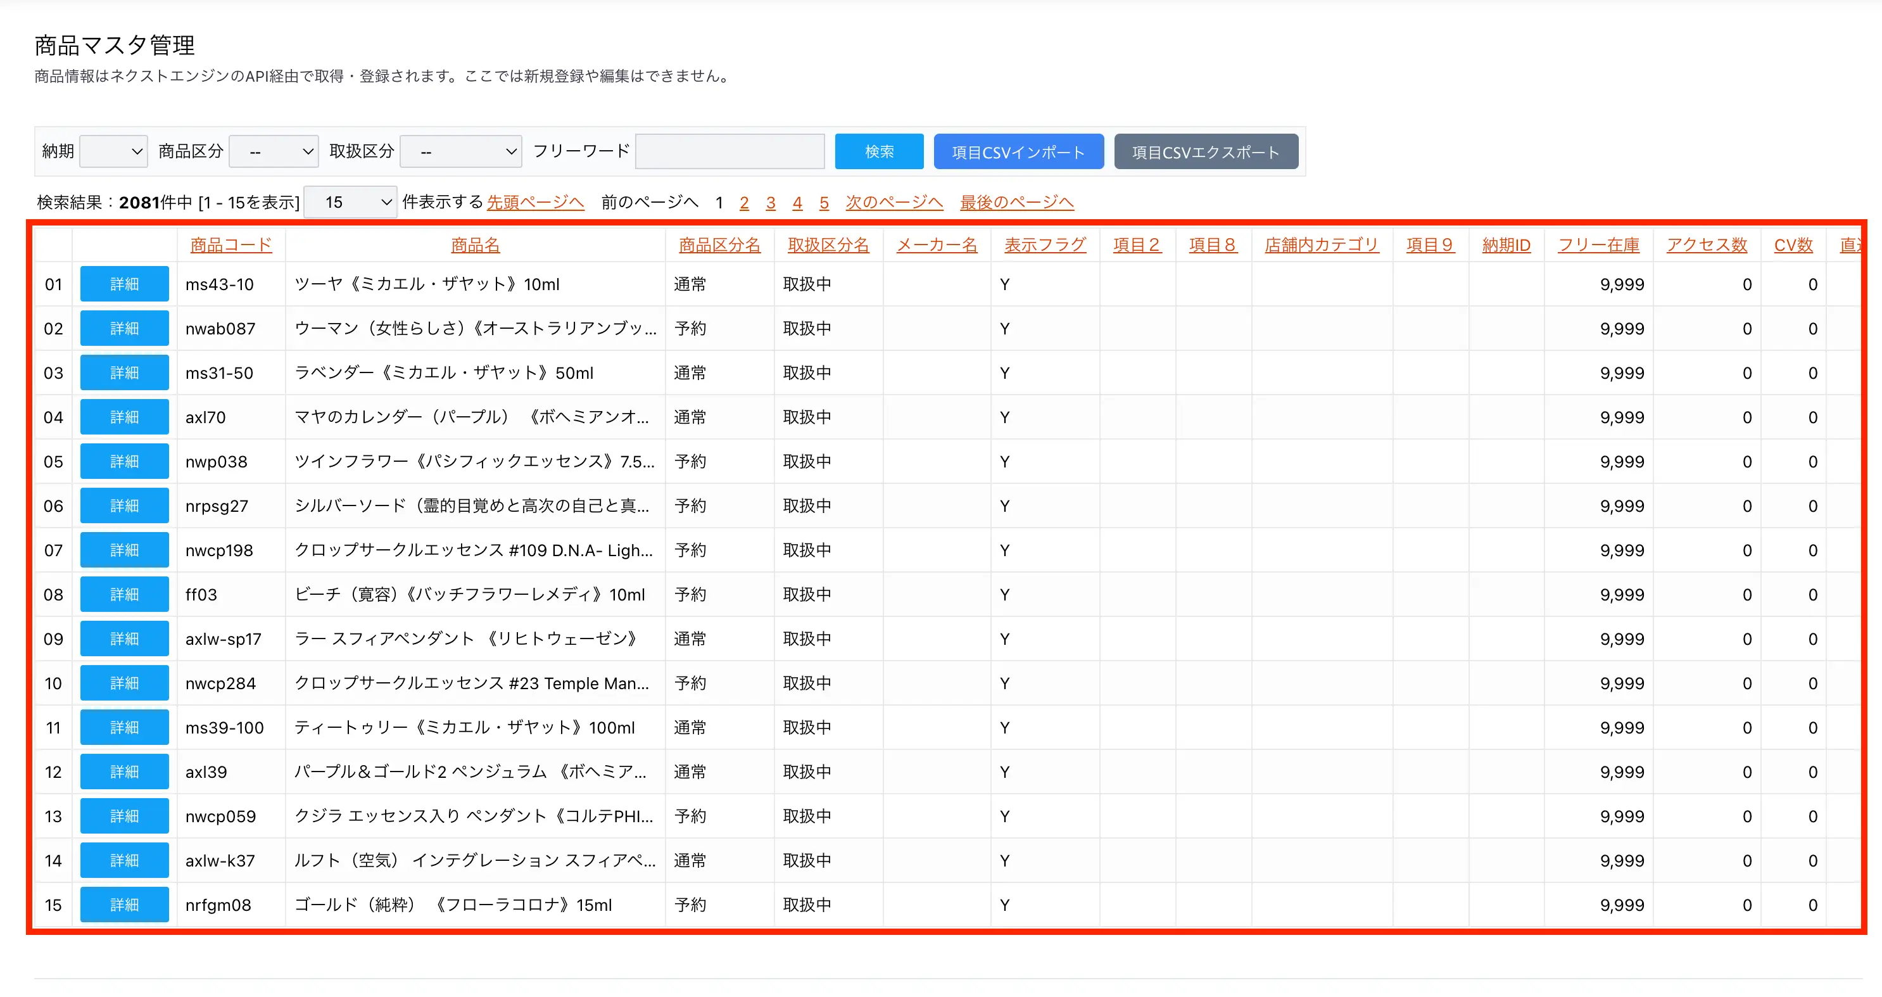Open 詳細 for row 03 ms31-50
This screenshot has height=997, width=1882.
(124, 373)
